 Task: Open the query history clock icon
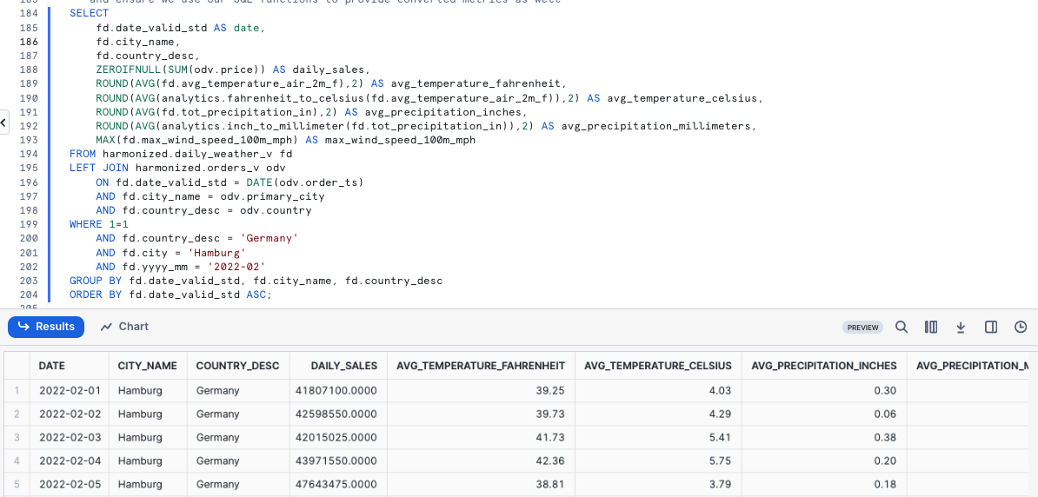pyautogui.click(x=1021, y=327)
